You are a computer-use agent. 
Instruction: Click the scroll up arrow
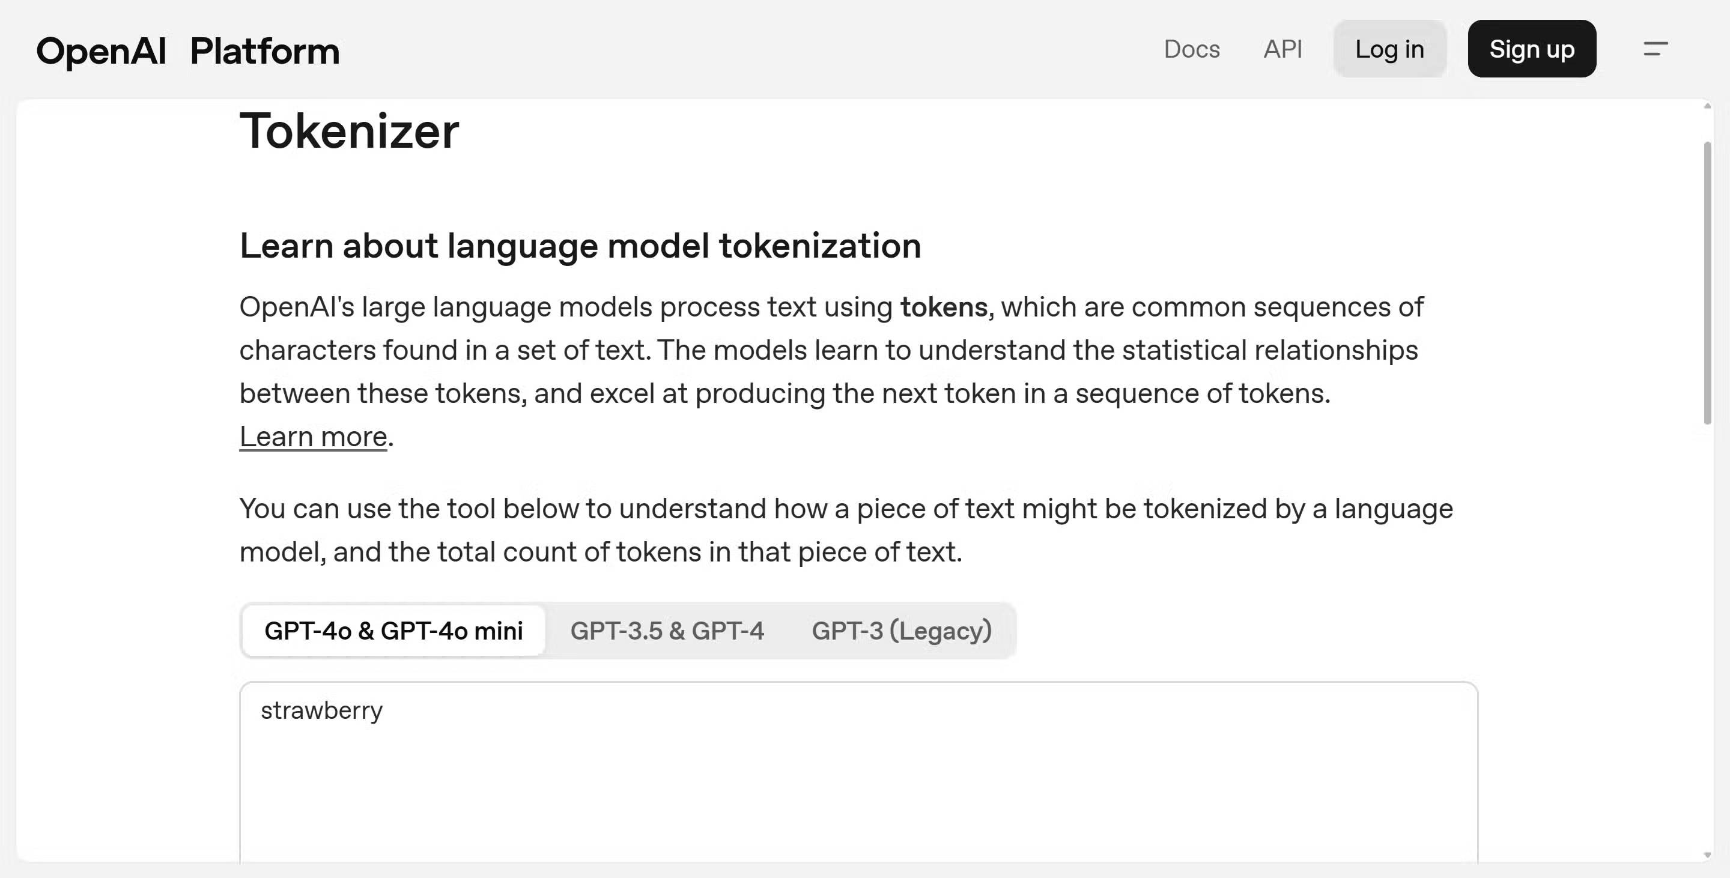(1707, 106)
